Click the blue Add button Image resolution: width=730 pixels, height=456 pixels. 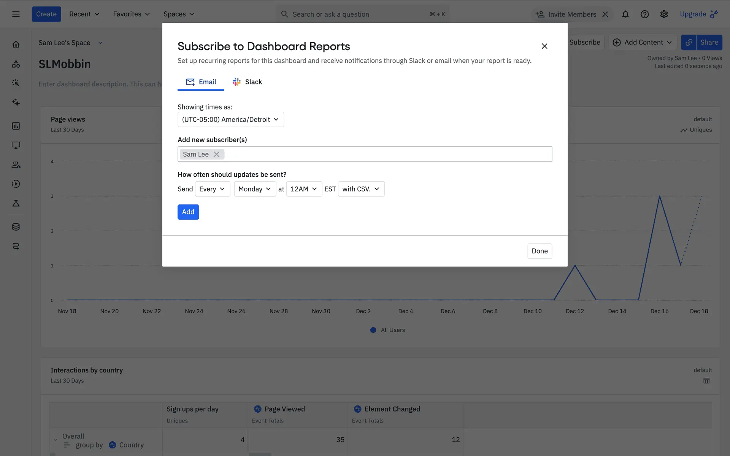point(188,212)
